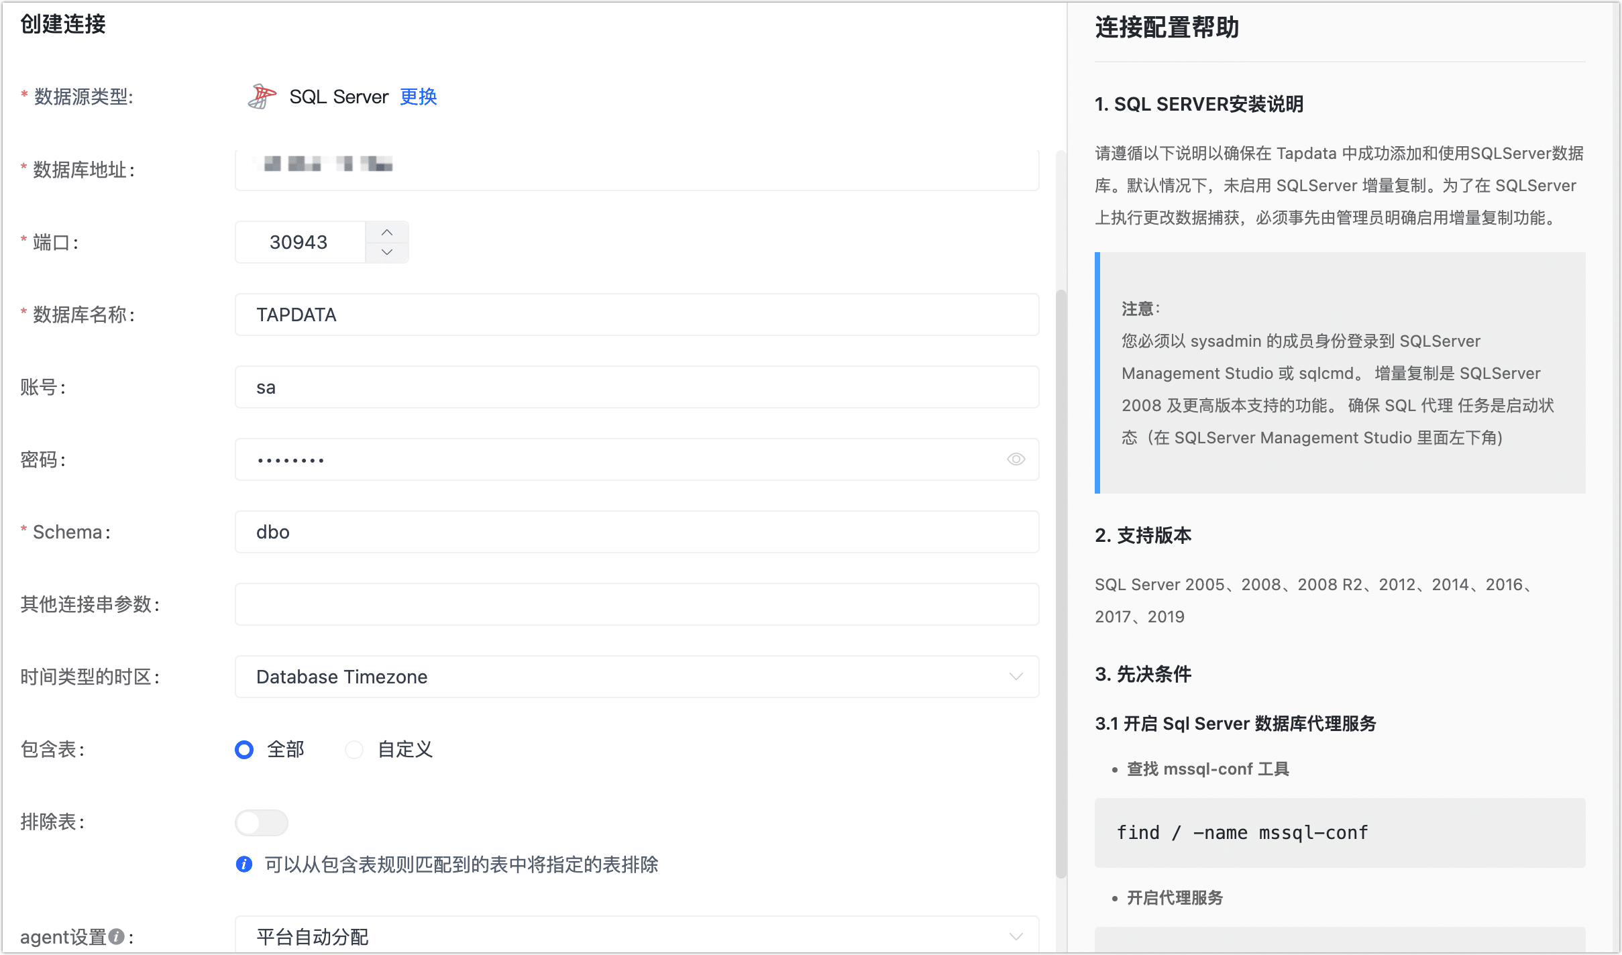Click the 账号 field containing sa
The image size is (1622, 955).
[x=636, y=387]
